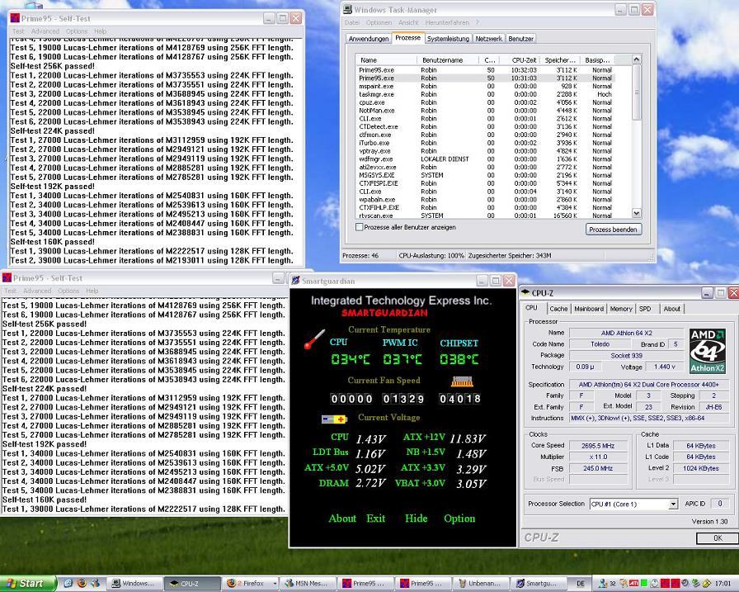The image size is (739, 592).
Task: Select the cpuz.exe process row
Action: [x=486, y=102]
